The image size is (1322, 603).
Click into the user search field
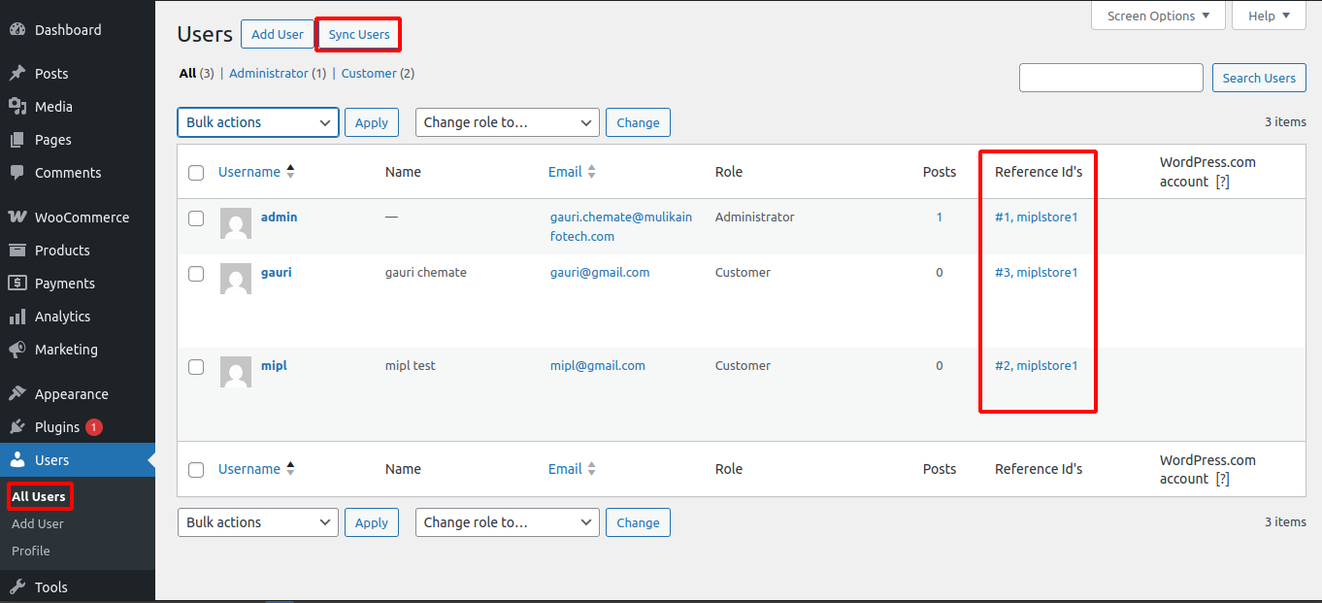tap(1110, 78)
